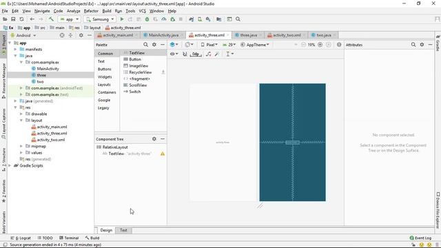This screenshot has height=248, width=441.
Task: Collapse the java folder
Action: point(16,56)
